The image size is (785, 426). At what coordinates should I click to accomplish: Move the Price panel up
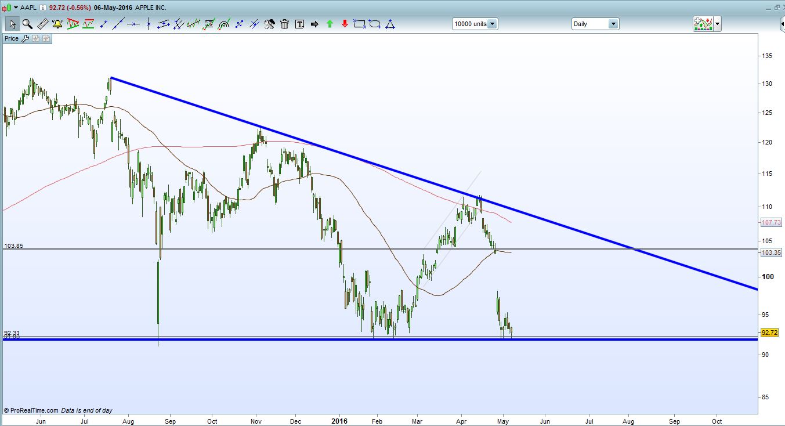pos(46,38)
